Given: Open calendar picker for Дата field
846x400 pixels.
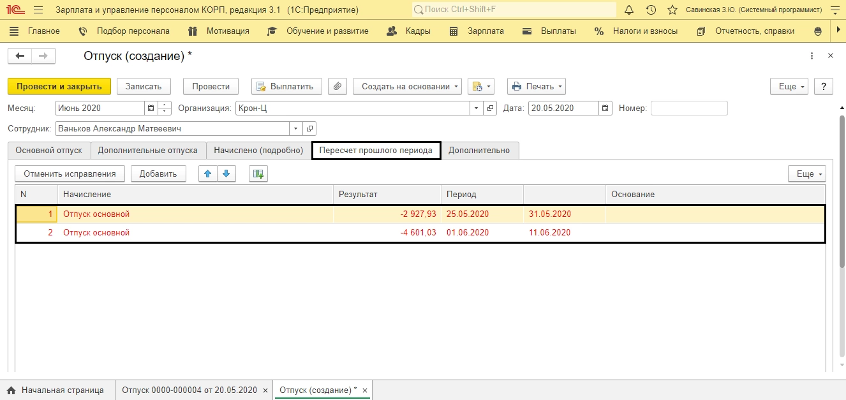Looking at the screenshot, I should pyautogui.click(x=605, y=108).
